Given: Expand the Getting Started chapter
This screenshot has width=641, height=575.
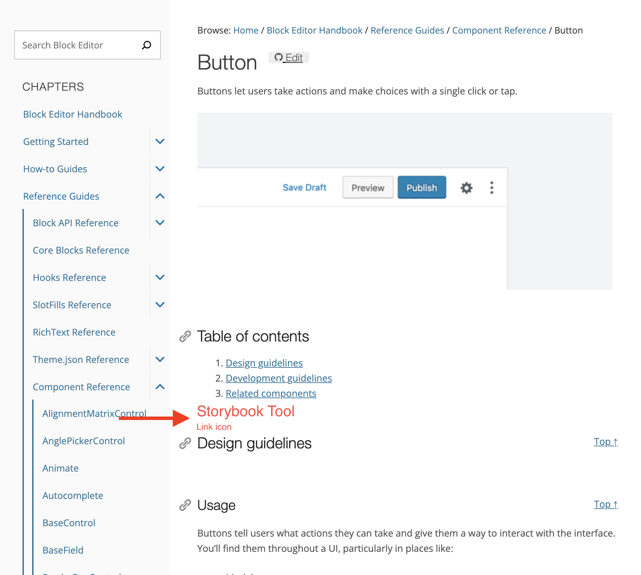Looking at the screenshot, I should tap(159, 141).
